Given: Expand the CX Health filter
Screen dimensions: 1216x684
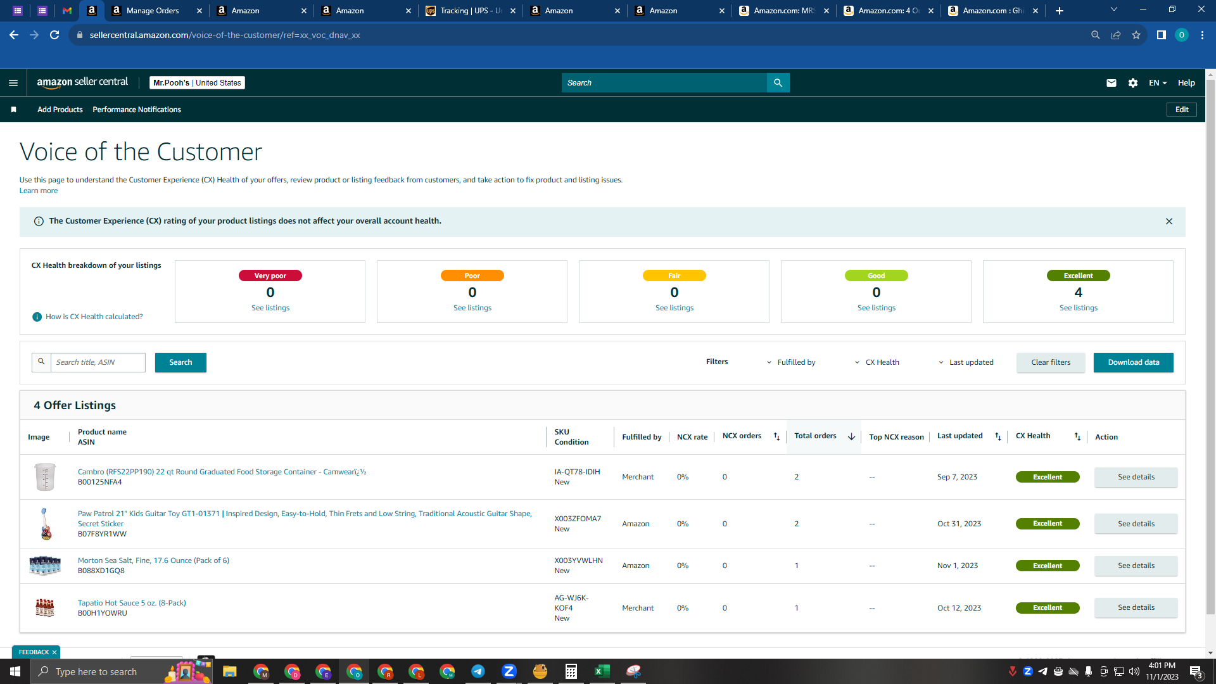Looking at the screenshot, I should point(877,362).
